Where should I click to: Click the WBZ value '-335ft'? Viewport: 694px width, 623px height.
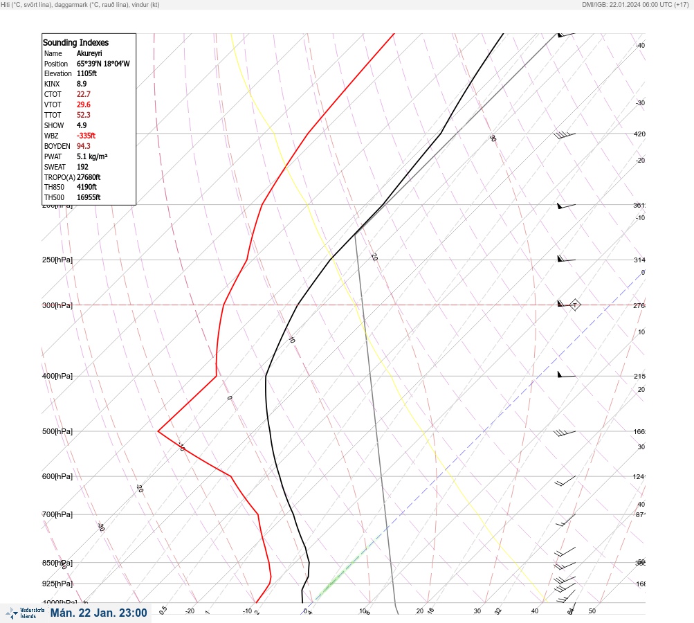[86, 136]
